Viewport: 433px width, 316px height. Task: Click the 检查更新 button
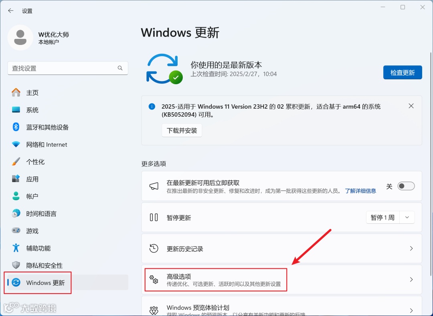tap(403, 72)
